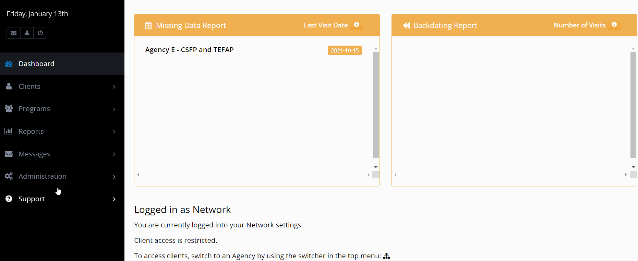Expand the Programs sidebar section
The width and height of the screenshot is (638, 261).
pyautogui.click(x=34, y=109)
